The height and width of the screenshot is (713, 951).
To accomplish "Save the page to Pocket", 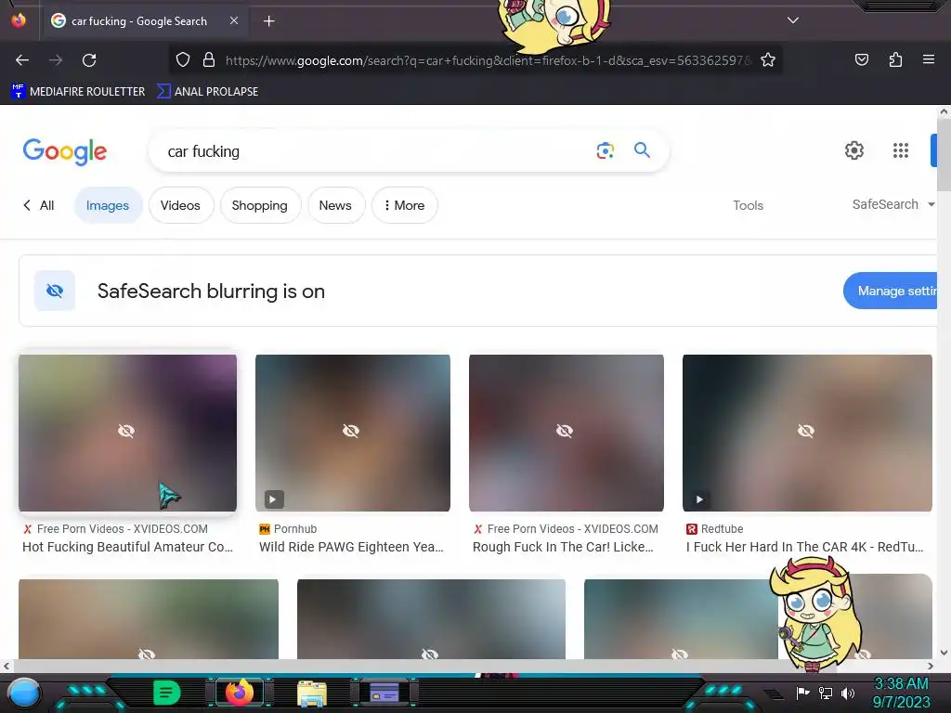I will coord(861,59).
